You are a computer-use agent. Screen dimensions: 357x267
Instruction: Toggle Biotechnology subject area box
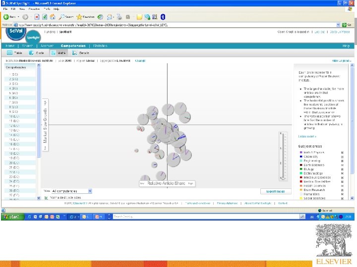coord(342,174)
